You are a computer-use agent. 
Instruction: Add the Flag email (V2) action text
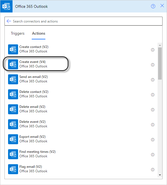pos(31,167)
